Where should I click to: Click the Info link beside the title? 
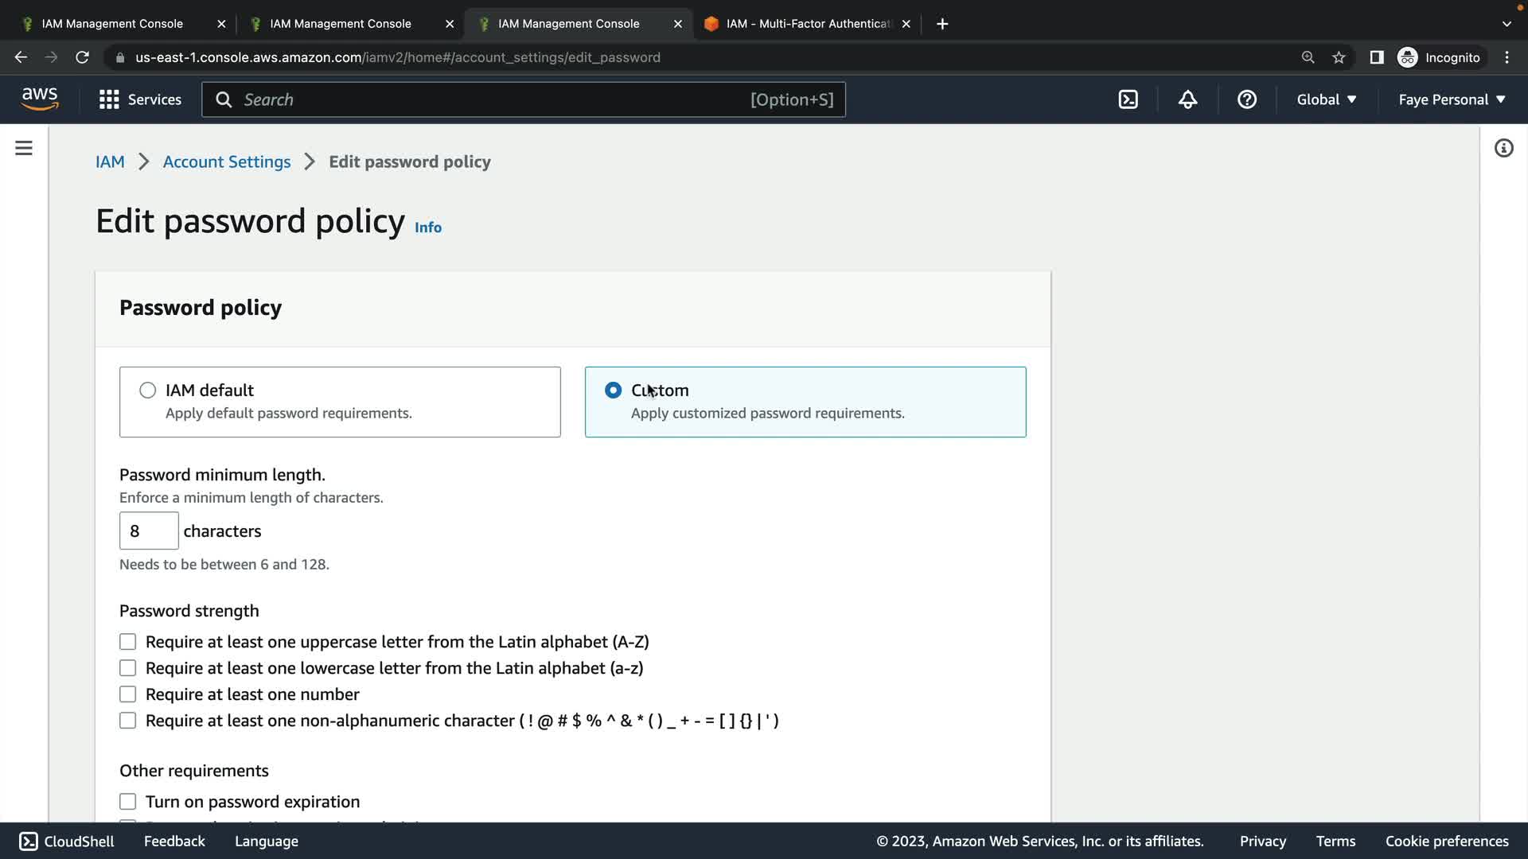(x=428, y=227)
